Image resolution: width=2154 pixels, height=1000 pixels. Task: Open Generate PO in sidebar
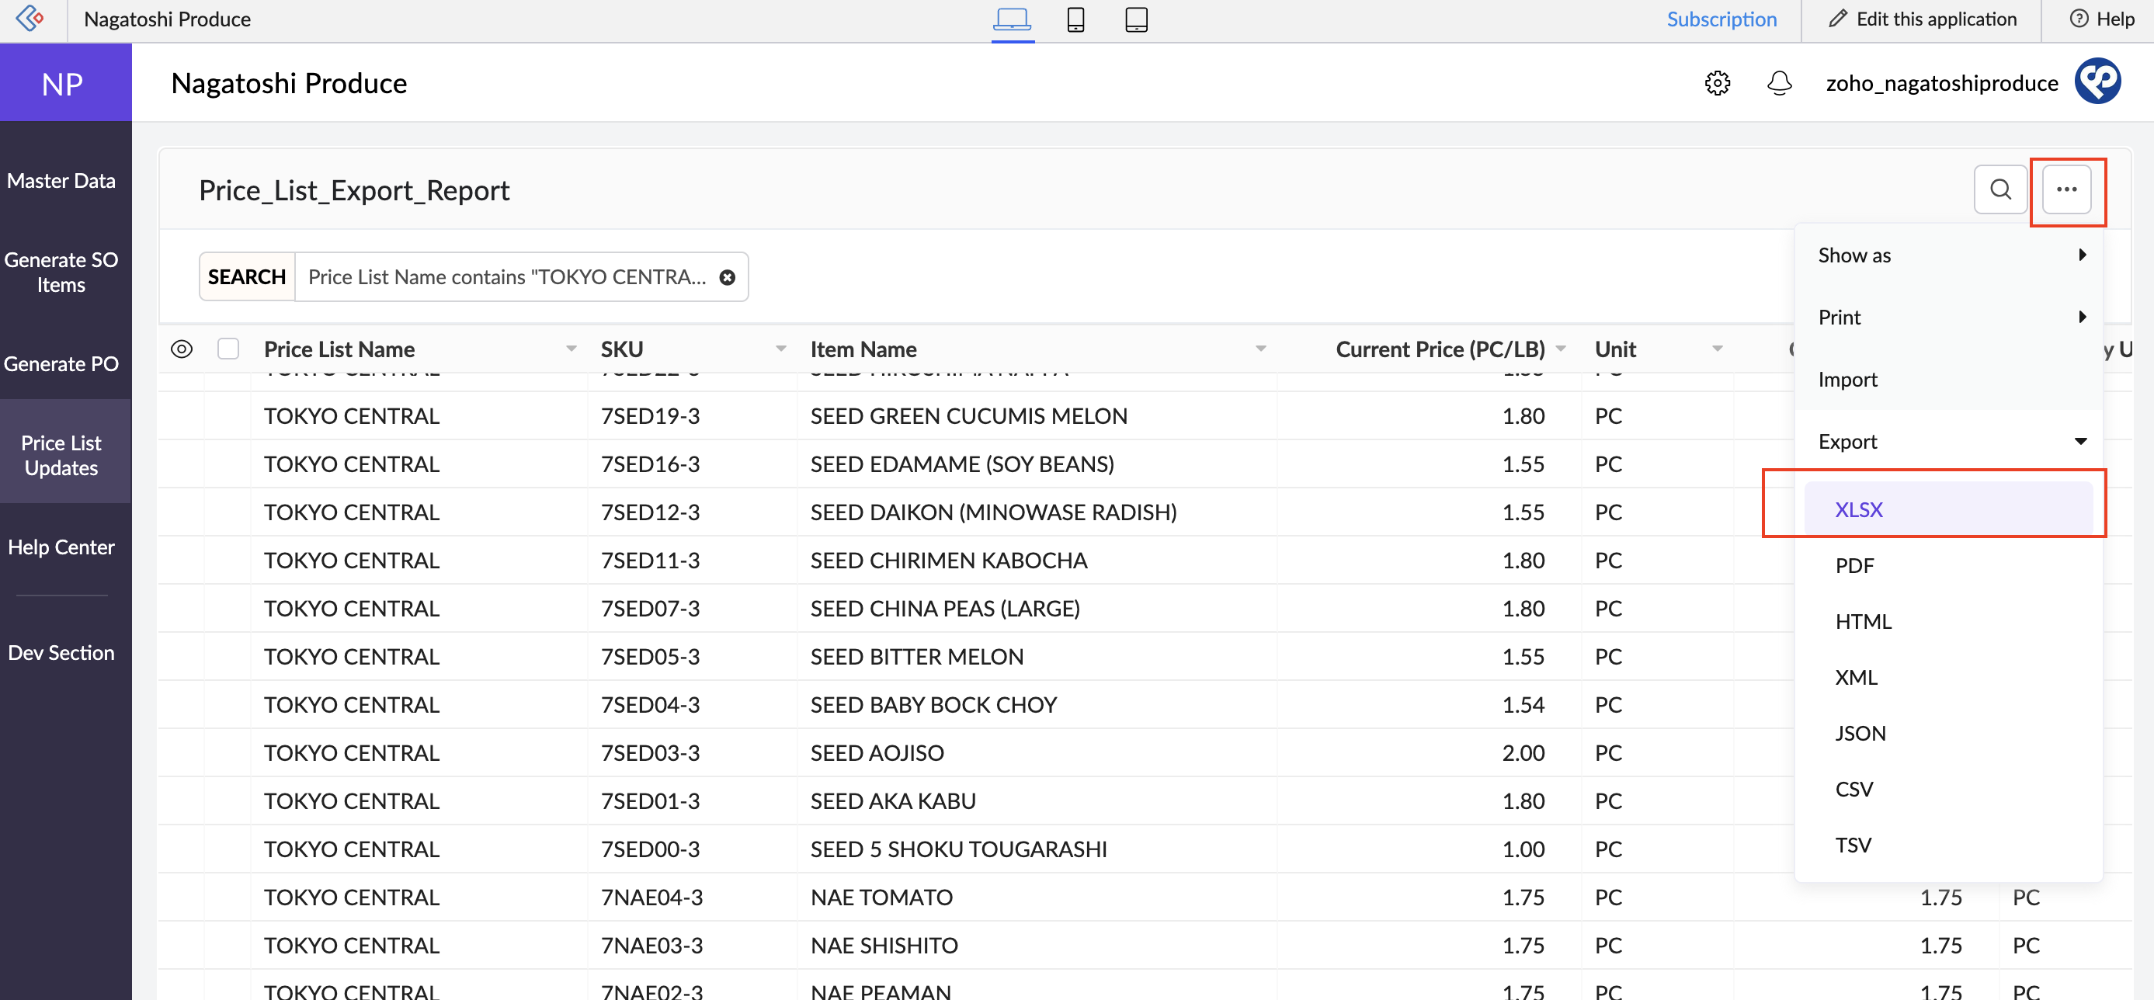pyautogui.click(x=61, y=363)
